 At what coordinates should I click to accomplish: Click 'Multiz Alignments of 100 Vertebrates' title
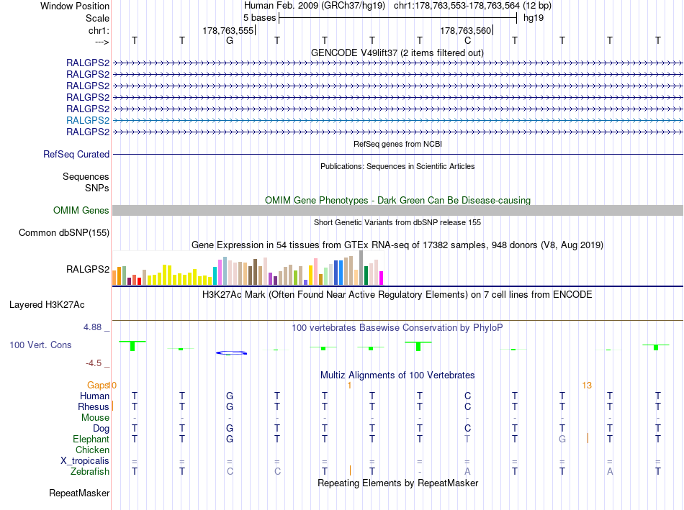coord(397,375)
